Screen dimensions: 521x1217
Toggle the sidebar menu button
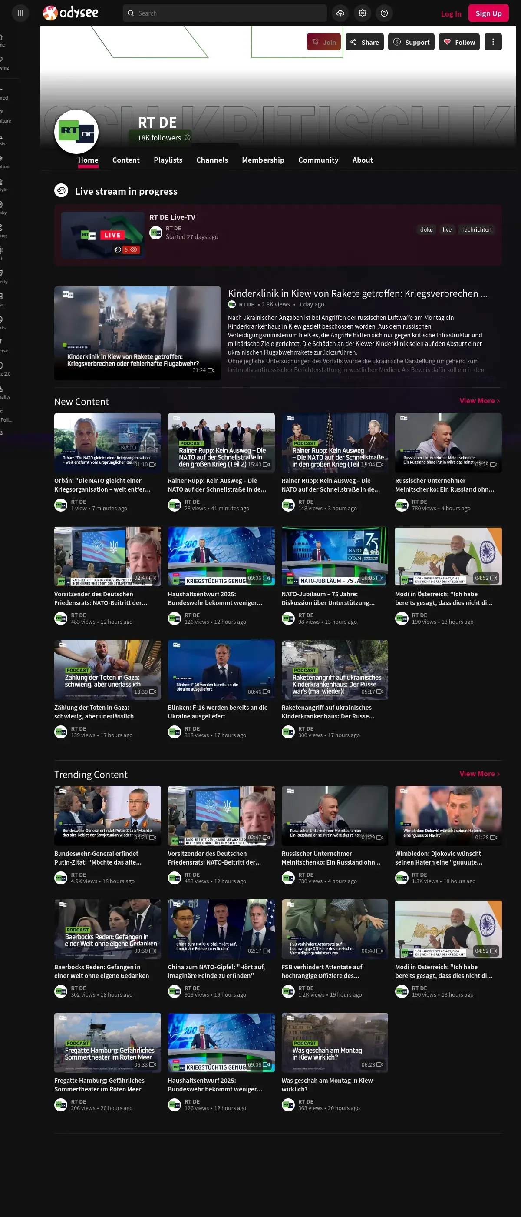point(20,13)
